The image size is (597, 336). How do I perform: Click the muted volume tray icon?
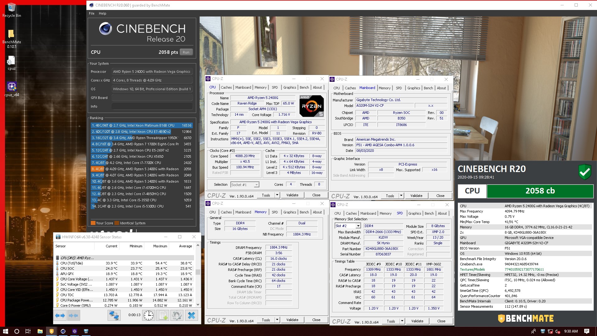558,331
